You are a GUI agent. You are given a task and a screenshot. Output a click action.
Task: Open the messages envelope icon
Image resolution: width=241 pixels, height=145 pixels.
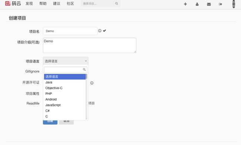(x=209, y=4)
